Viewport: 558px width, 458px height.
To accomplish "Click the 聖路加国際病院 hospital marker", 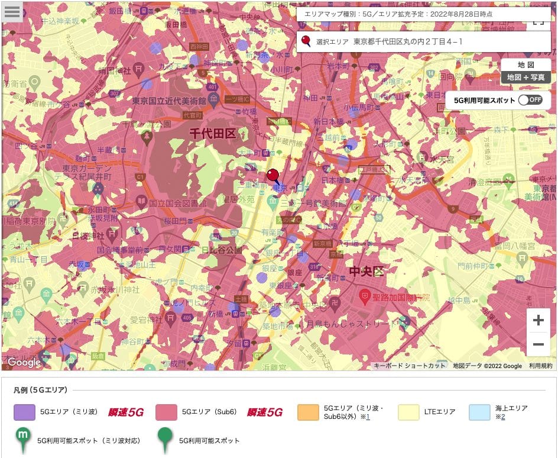I will pos(365,295).
